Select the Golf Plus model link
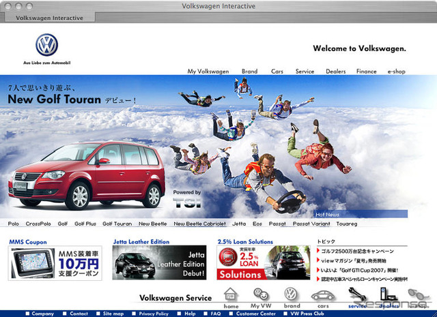 85,224
